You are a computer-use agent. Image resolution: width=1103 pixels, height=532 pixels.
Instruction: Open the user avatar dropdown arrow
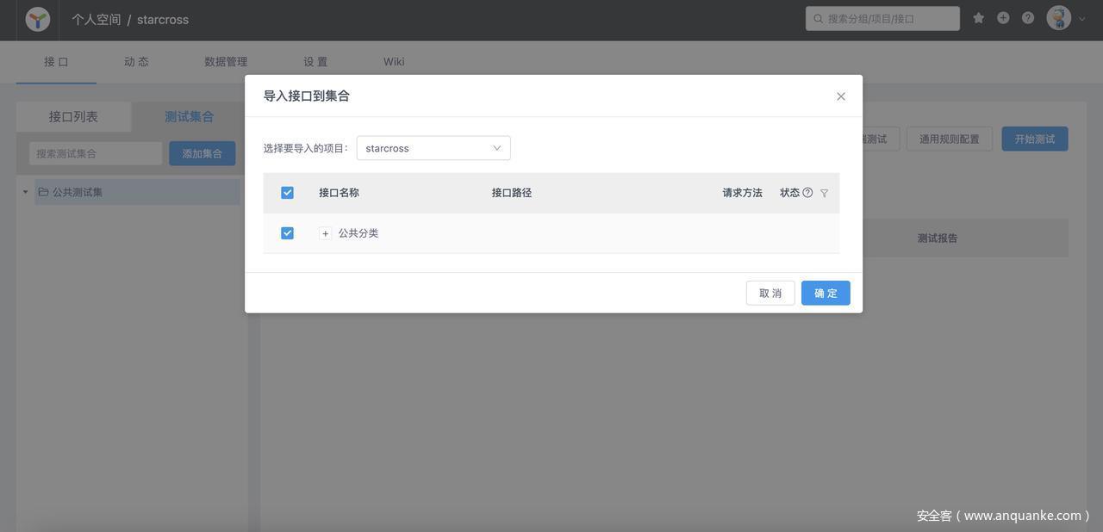tap(1082, 19)
